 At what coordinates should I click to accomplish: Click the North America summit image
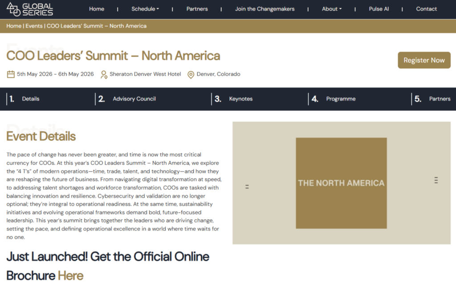pyautogui.click(x=341, y=183)
